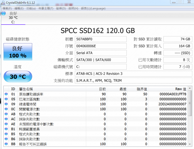Click the rotation rate field ---- (SSD)
Image resolution: width=194 pixels, height=149 pixels.
pos(178,53)
